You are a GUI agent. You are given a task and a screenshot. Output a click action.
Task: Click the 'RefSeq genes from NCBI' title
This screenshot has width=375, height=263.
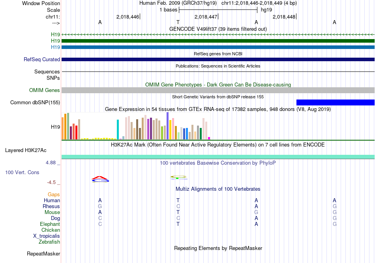click(218, 54)
